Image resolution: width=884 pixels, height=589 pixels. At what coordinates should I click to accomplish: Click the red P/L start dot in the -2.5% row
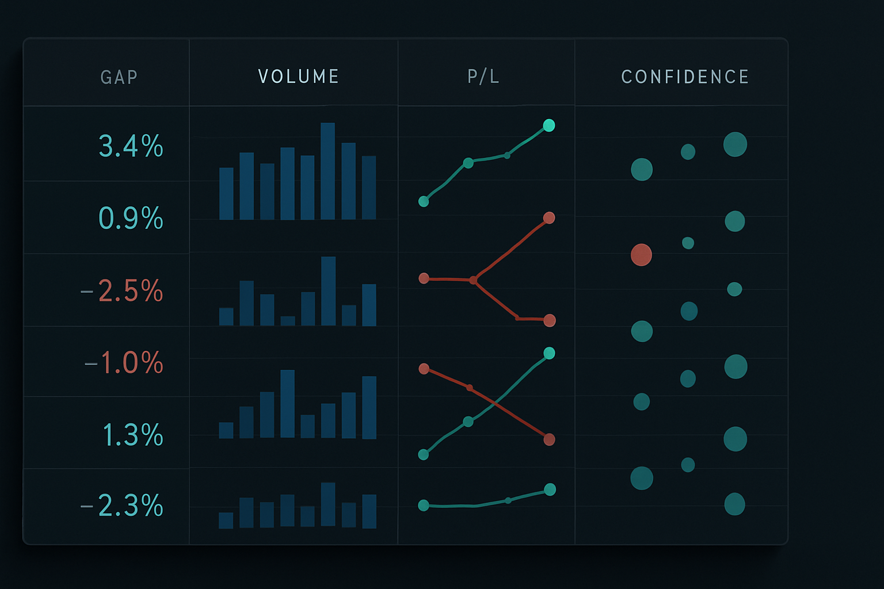click(425, 279)
